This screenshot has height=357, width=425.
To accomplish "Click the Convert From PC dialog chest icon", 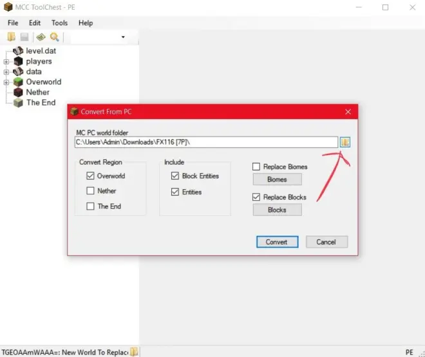I will pos(74,111).
